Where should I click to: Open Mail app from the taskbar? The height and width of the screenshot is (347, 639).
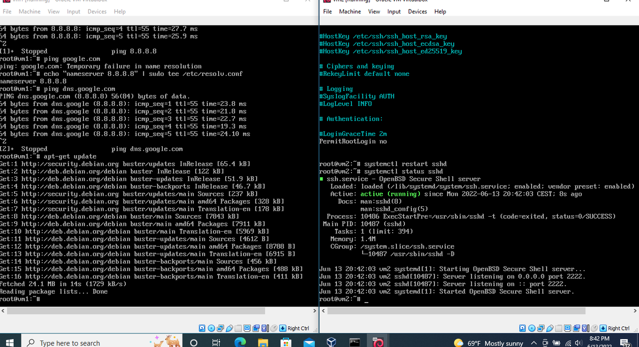point(309,343)
